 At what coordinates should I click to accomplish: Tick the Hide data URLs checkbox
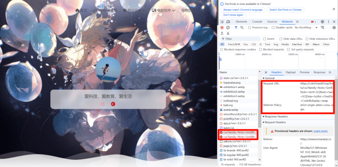tap(281, 39)
